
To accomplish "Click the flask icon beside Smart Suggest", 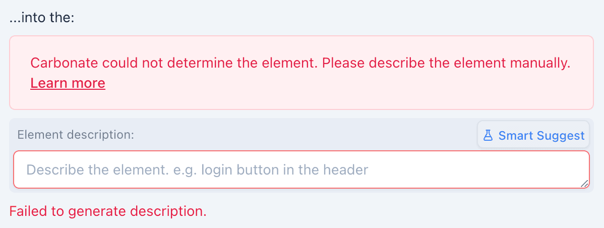I will [488, 135].
